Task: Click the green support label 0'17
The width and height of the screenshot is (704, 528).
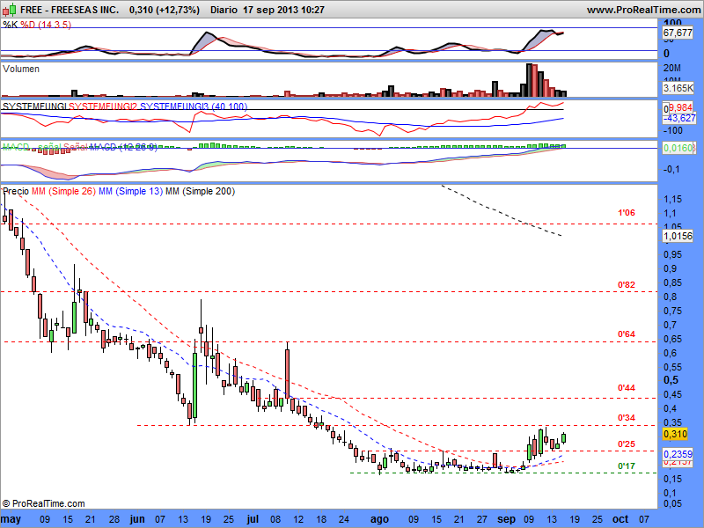Action: (x=627, y=466)
